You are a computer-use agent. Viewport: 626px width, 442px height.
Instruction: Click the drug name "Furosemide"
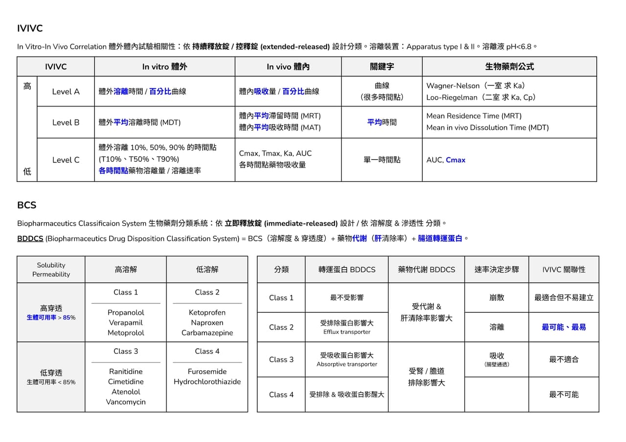click(x=207, y=372)
